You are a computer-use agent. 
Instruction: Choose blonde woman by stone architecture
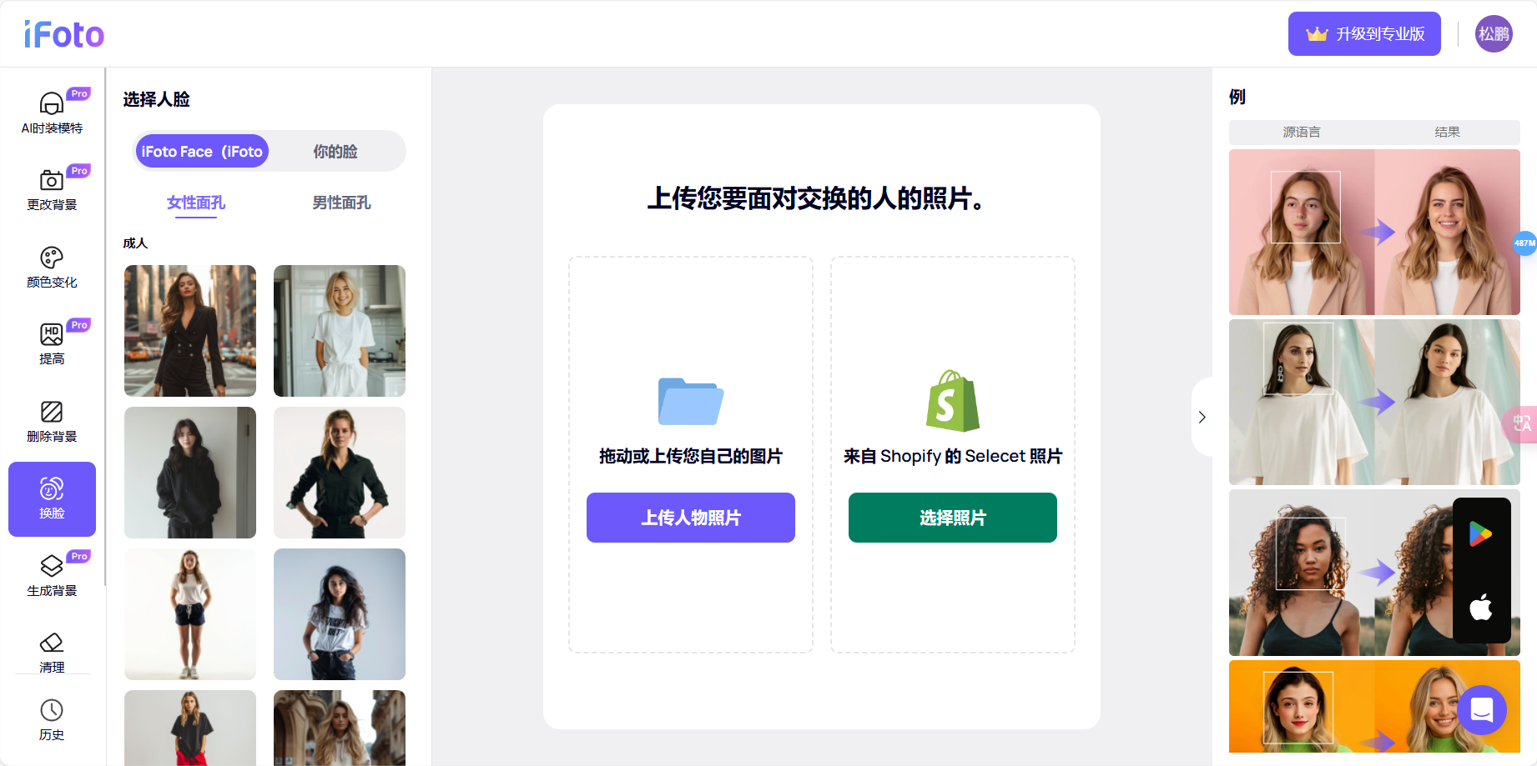pyautogui.click(x=340, y=728)
